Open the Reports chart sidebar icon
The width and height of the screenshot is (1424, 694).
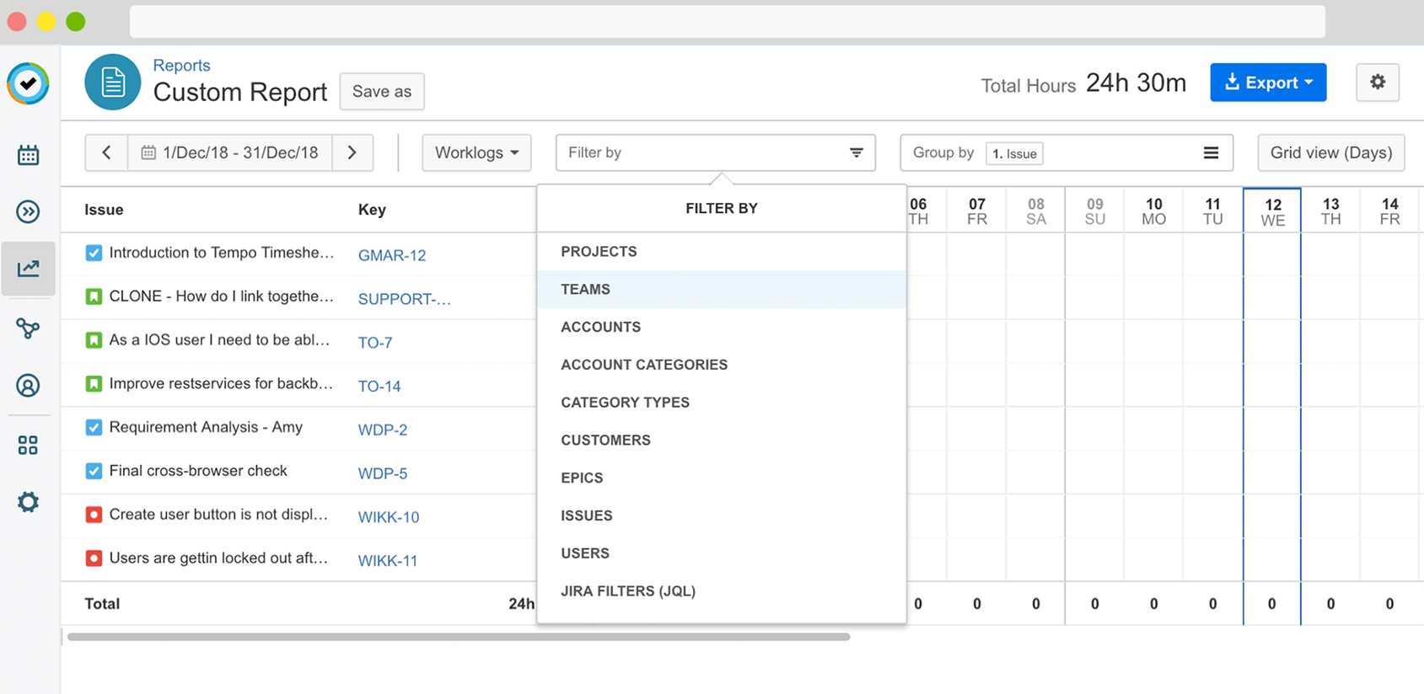(x=28, y=268)
